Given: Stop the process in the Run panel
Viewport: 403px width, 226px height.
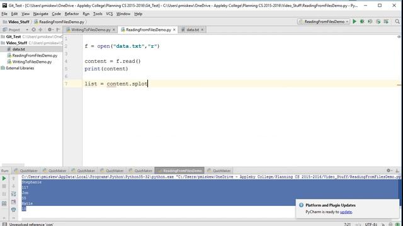Looking at the screenshot, I should pyautogui.click(x=4, y=186).
